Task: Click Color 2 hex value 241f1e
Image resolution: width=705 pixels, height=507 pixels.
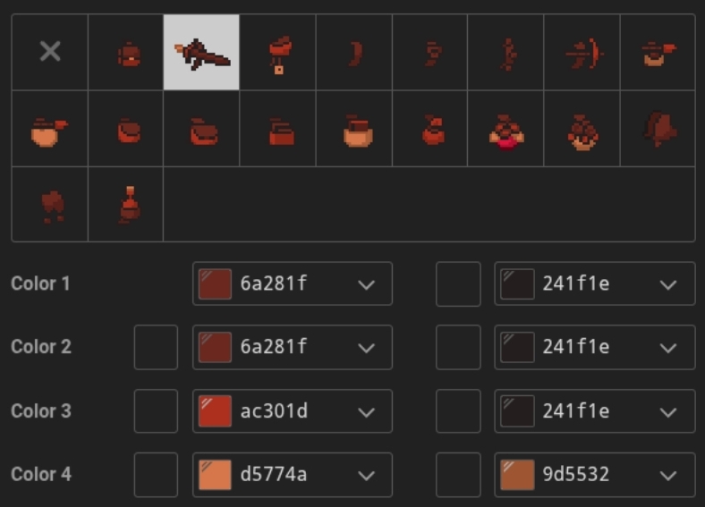Action: (x=576, y=347)
